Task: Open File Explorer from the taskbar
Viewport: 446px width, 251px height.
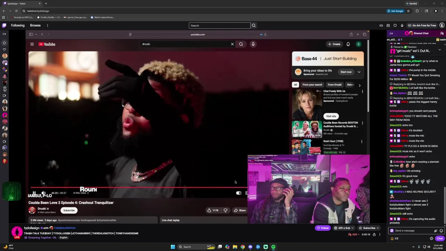Action: tap(235, 247)
